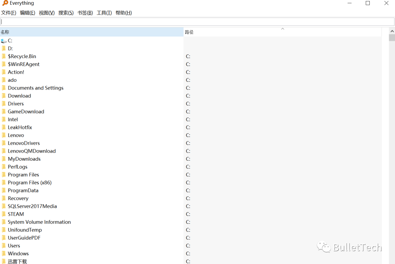Click the vertical scrollbar thumb

click(x=392, y=38)
